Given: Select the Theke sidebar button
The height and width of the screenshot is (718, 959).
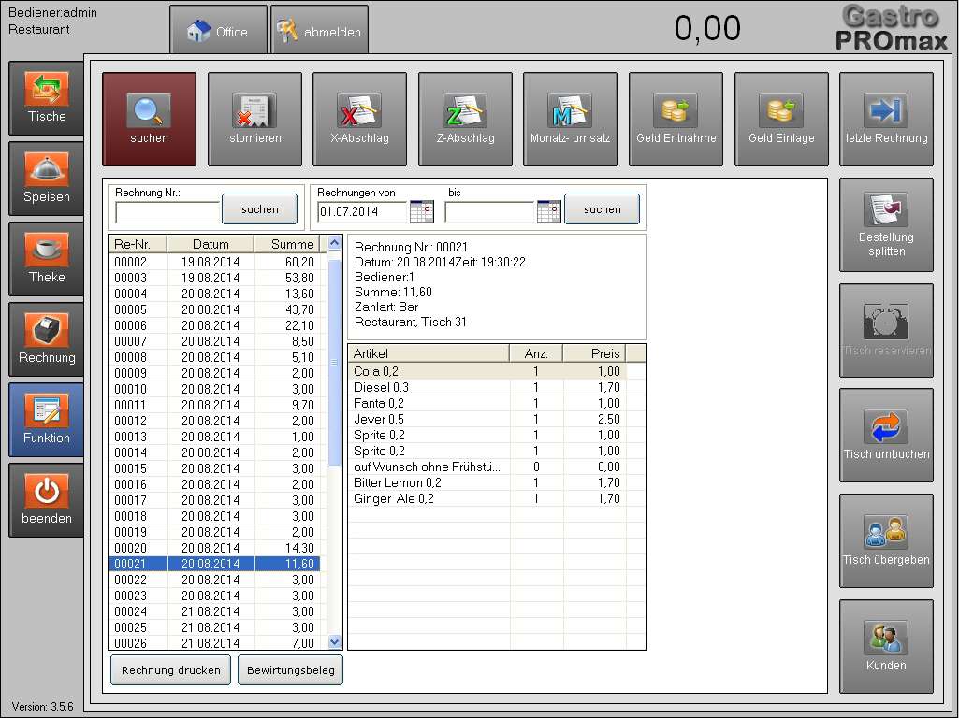Looking at the screenshot, I should coord(47,259).
